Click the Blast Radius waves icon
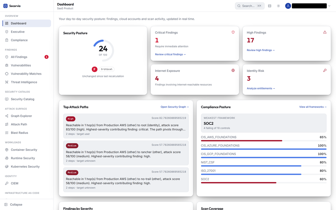This screenshot has height=210, width=336. (7, 133)
